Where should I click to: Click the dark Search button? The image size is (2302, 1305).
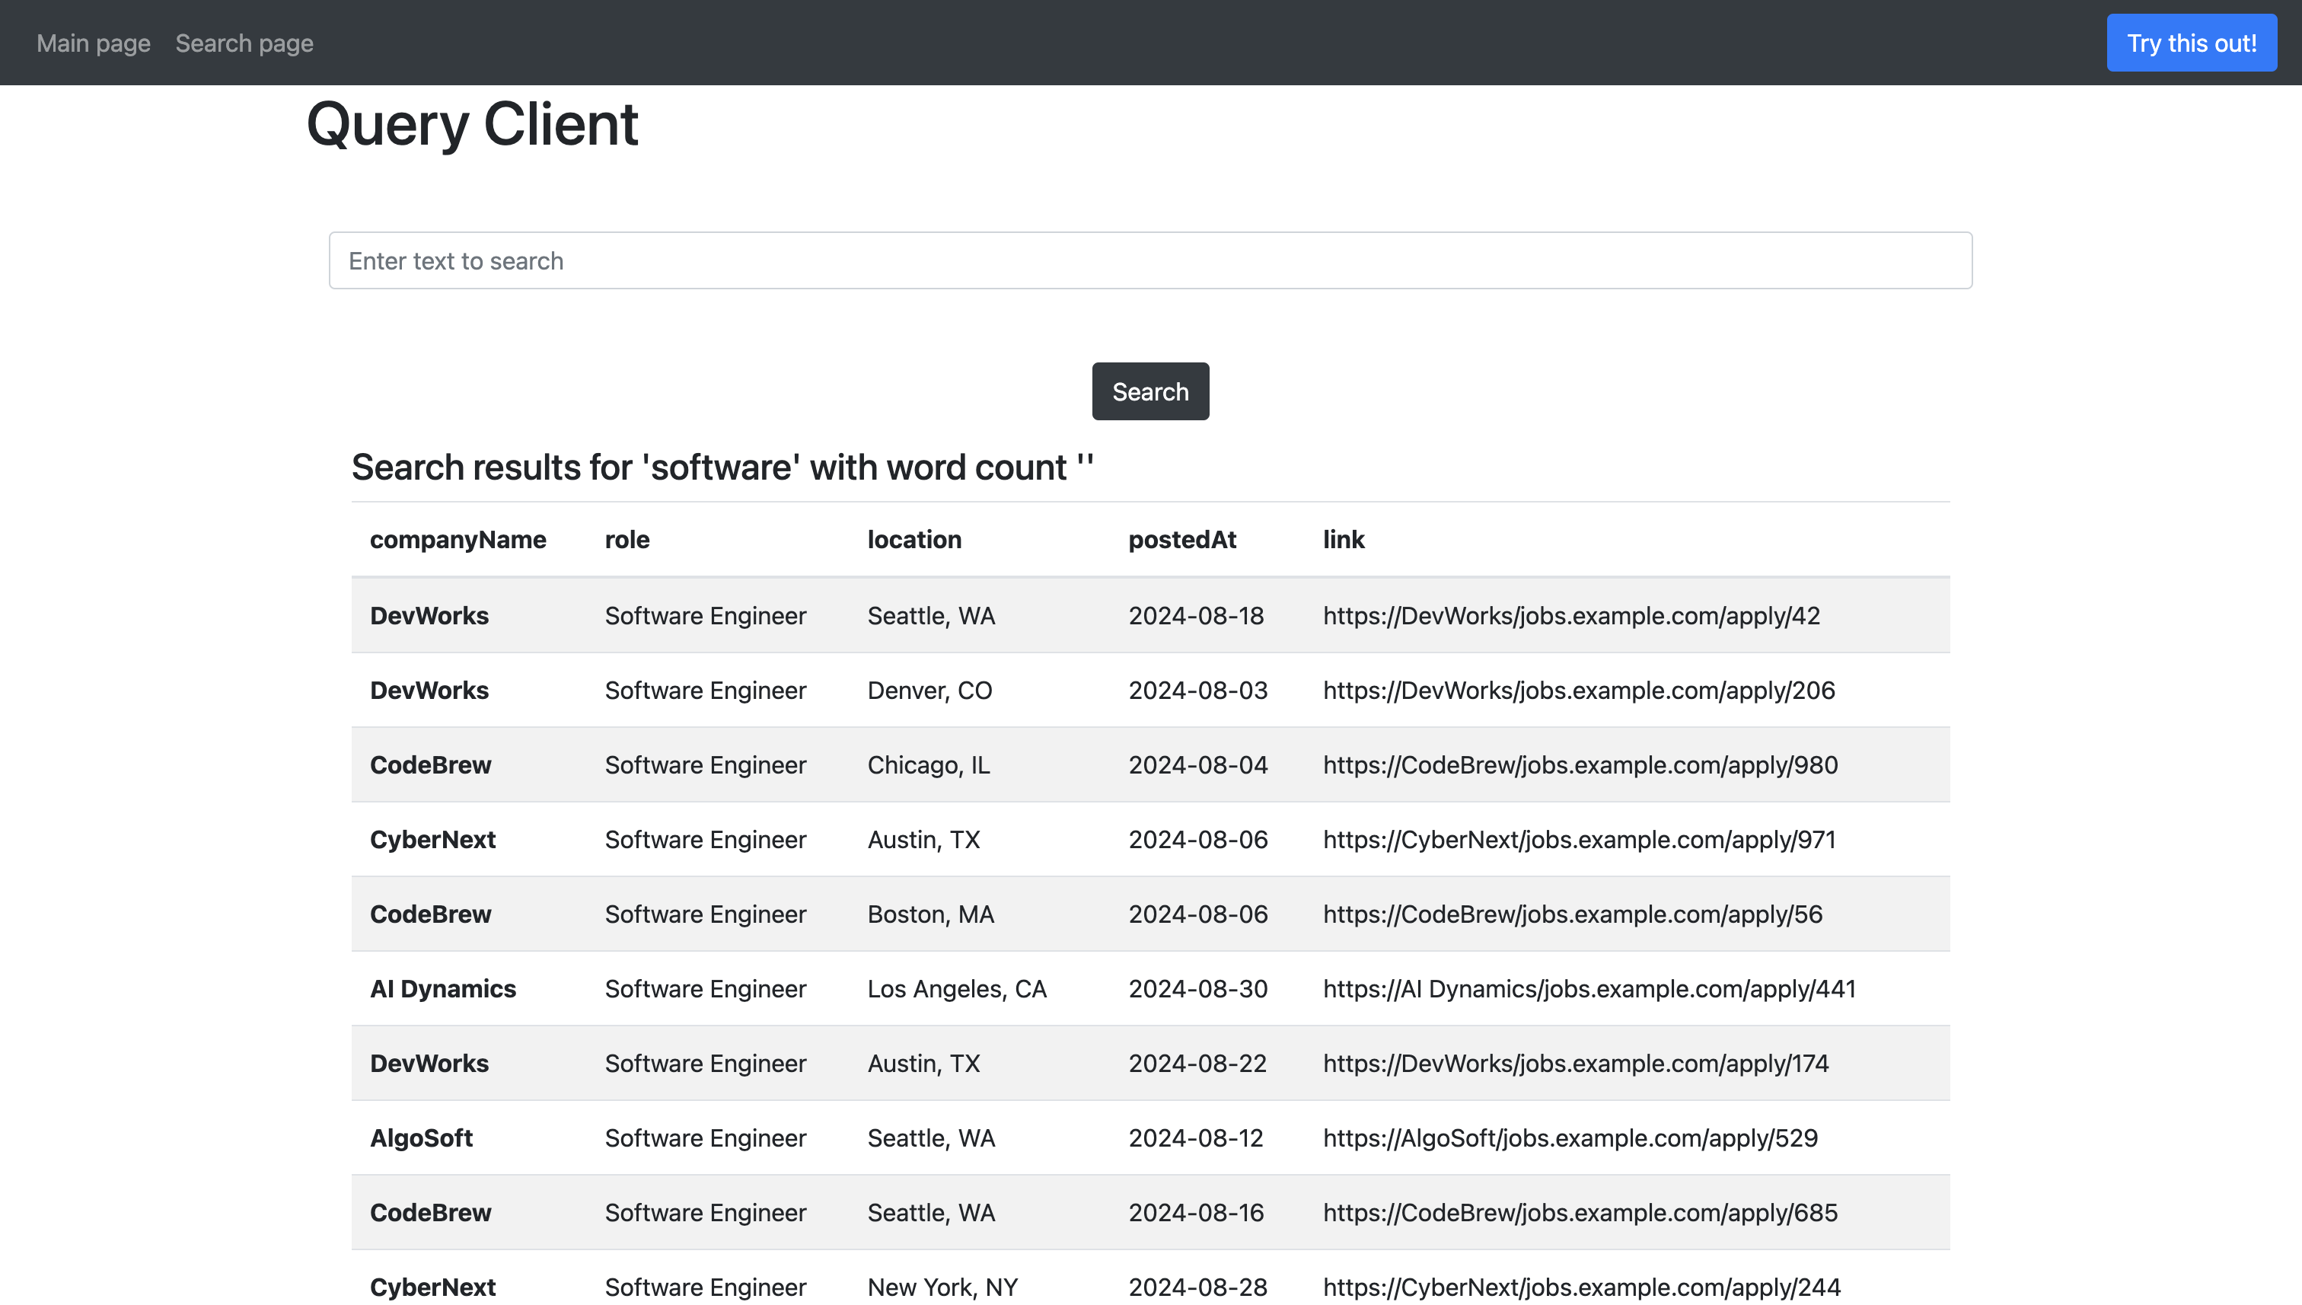1149,391
